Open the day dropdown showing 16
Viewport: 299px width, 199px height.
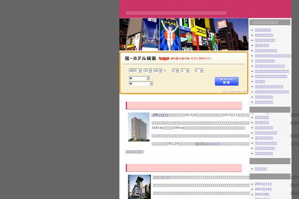coord(158,71)
